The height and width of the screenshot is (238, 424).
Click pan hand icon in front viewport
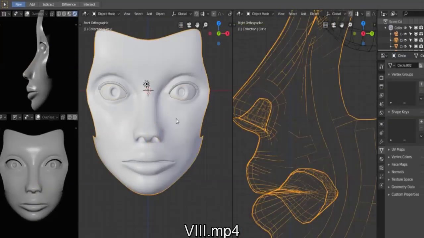(197, 25)
